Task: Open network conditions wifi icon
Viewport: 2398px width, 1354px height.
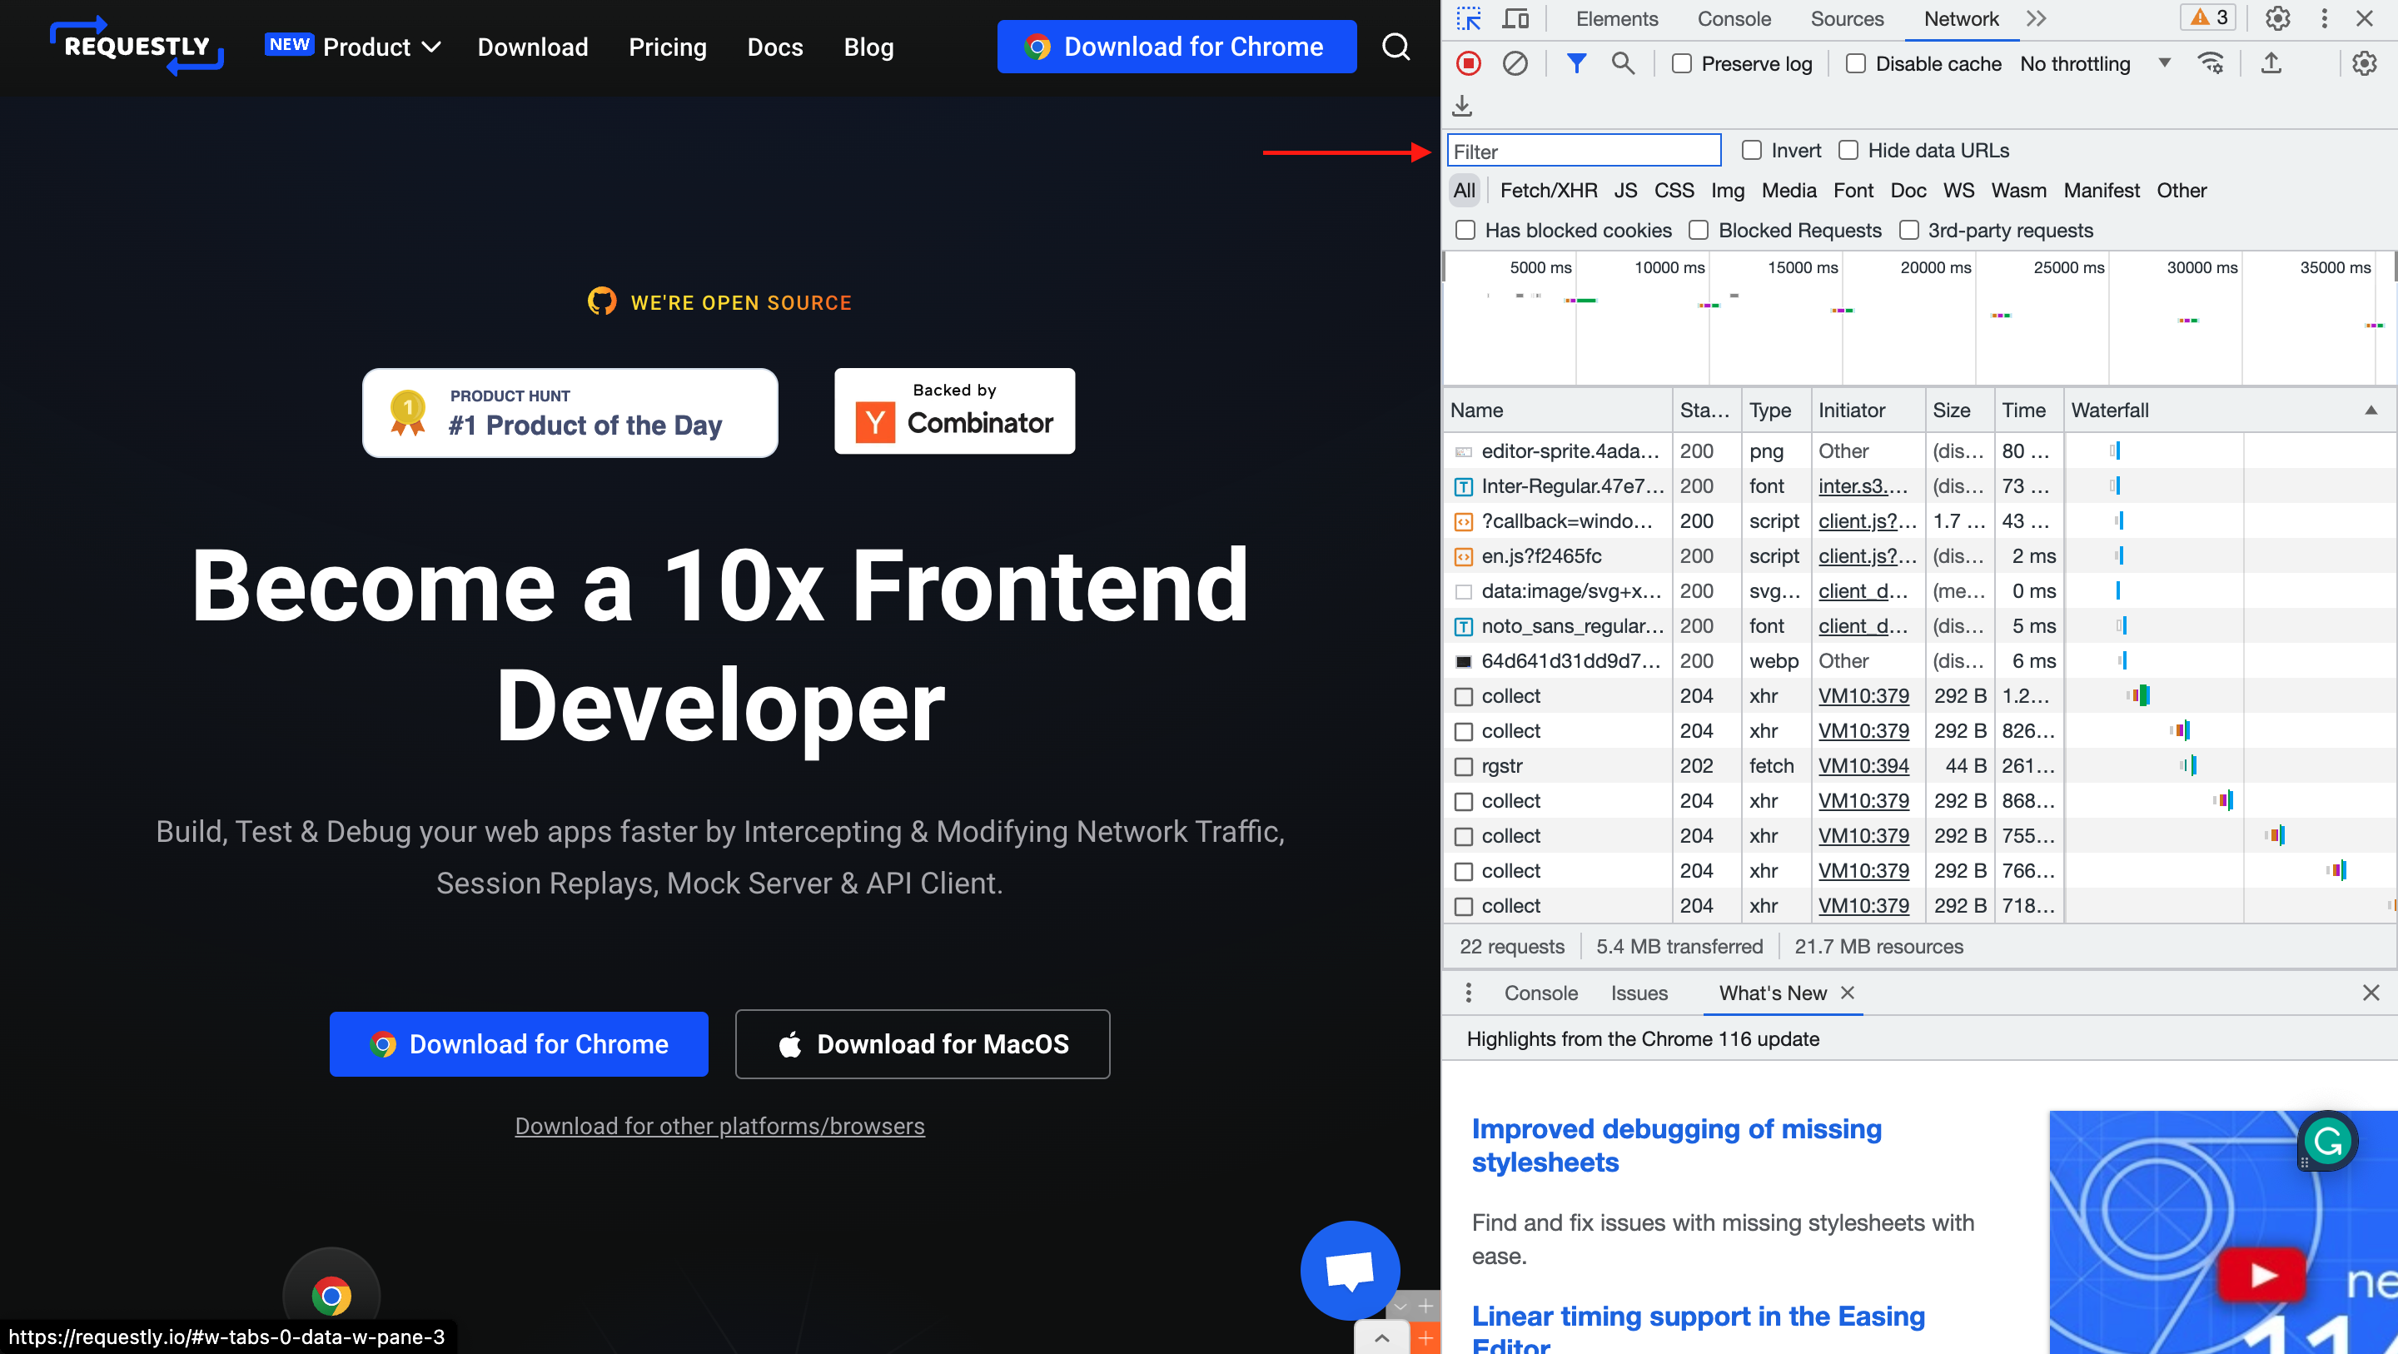Action: [x=2210, y=63]
